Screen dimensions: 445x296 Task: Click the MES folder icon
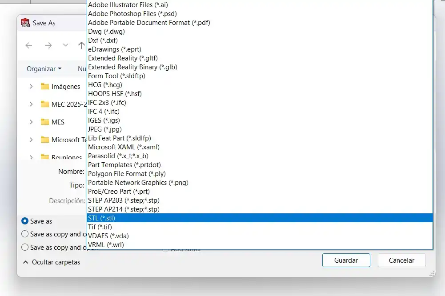[x=45, y=122]
